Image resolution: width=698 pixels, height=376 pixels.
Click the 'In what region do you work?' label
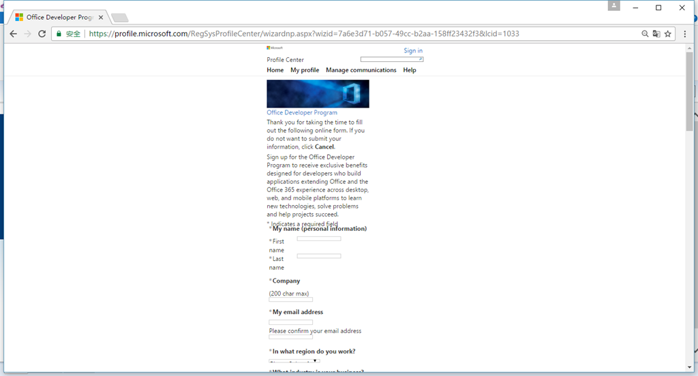(314, 351)
